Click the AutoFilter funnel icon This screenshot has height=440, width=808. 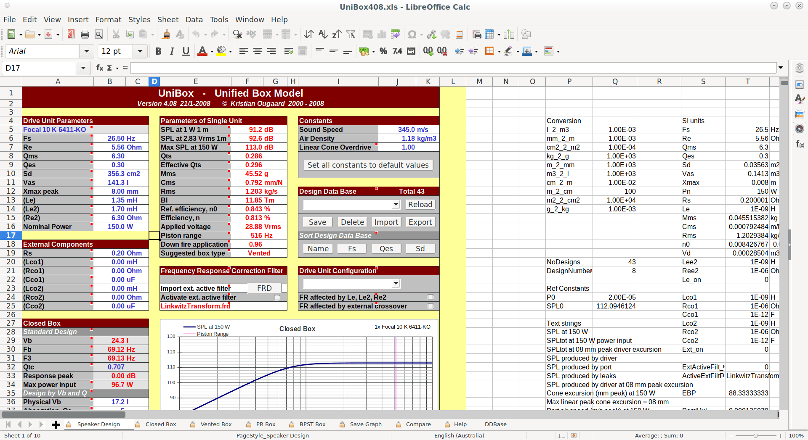(351, 34)
